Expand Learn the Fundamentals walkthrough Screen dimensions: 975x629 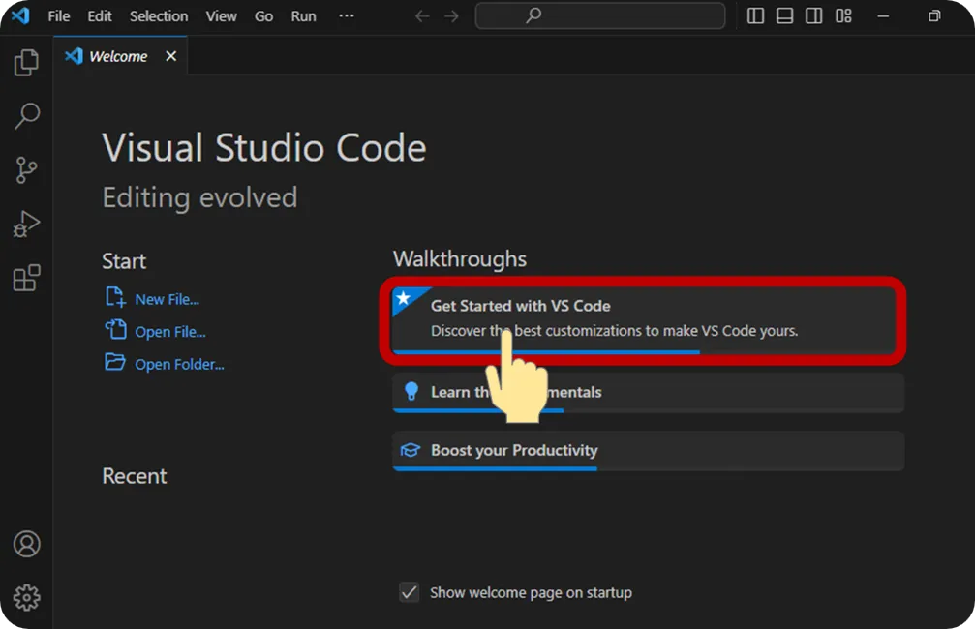point(648,392)
